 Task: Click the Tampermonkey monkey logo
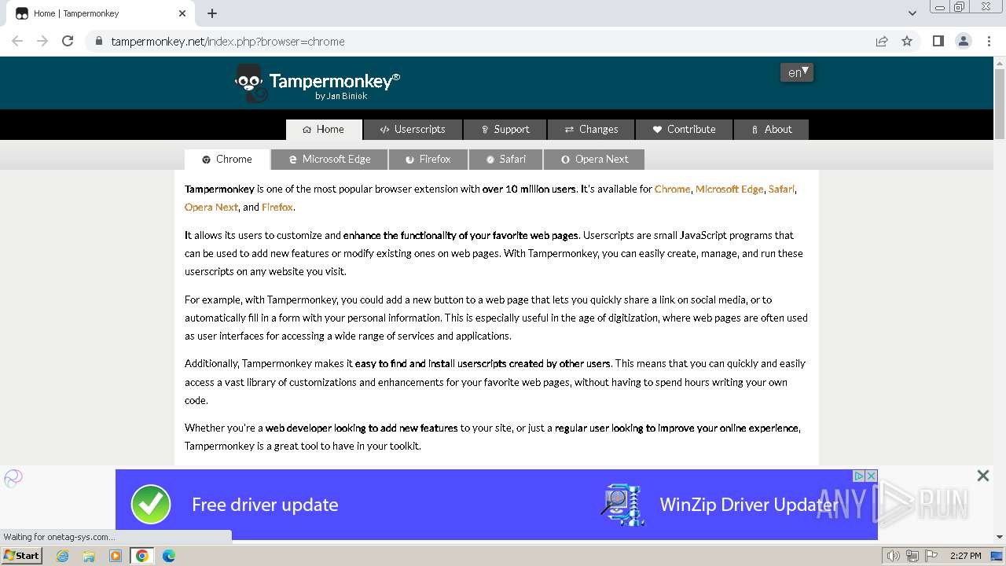250,83
